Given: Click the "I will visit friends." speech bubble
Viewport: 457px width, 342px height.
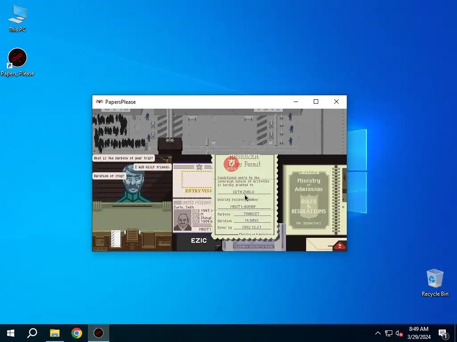Looking at the screenshot, I should point(153,167).
